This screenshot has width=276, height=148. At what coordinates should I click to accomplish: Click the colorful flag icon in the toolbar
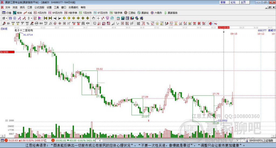(40, 18)
